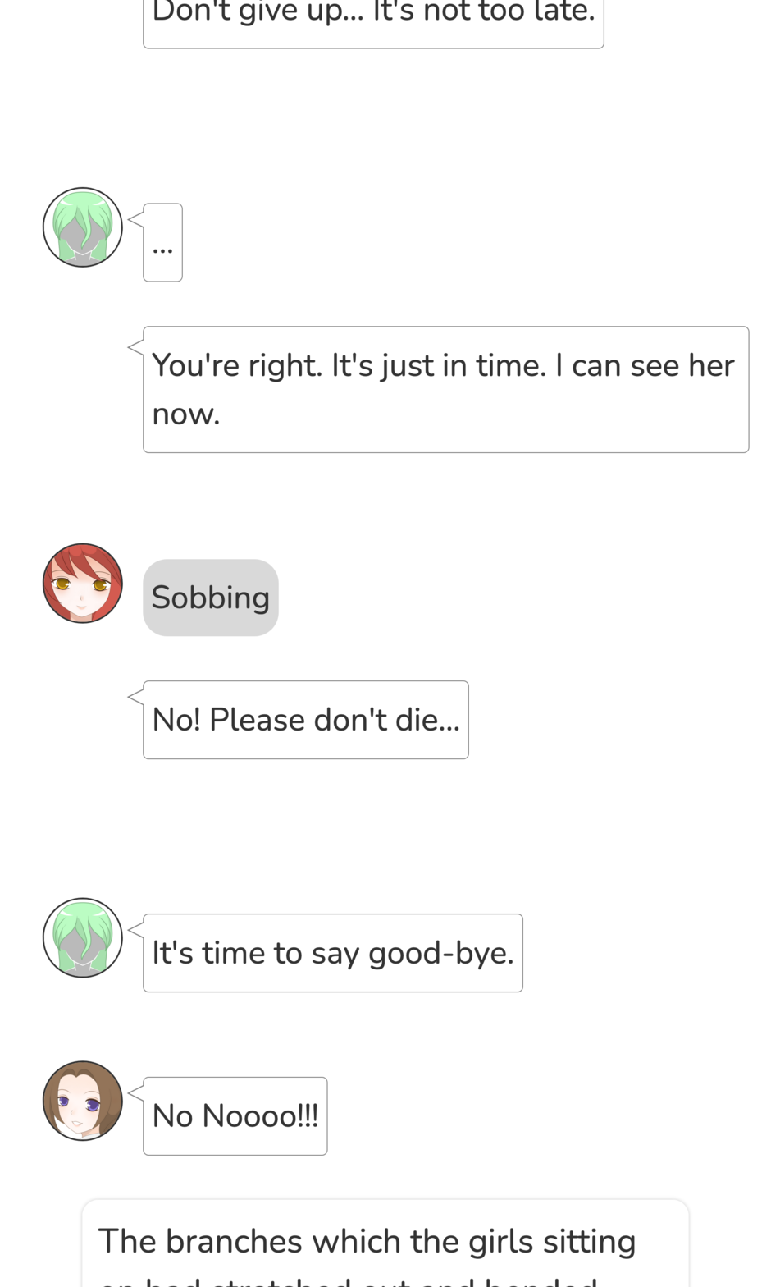This screenshot has width=771, height=1287.
Task: Tap the "No Noooo!!!" speech bubble
Action: coord(235,1116)
